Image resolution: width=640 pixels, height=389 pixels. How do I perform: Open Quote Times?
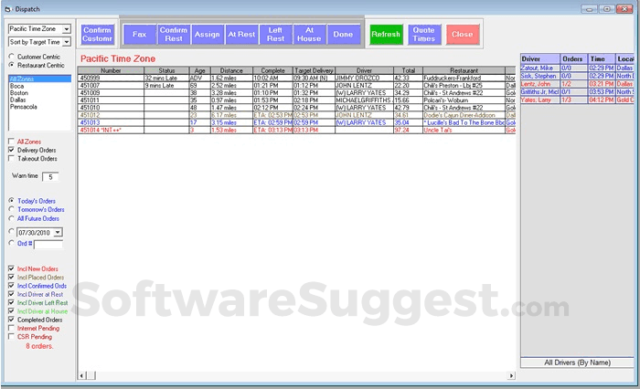(x=423, y=35)
